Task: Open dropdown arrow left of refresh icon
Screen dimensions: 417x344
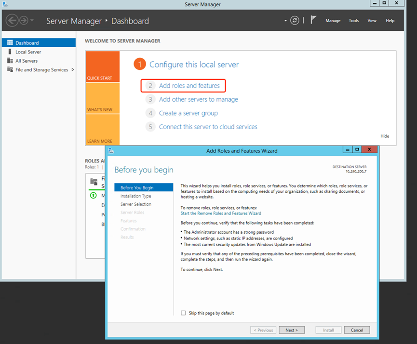Action: tap(285, 20)
